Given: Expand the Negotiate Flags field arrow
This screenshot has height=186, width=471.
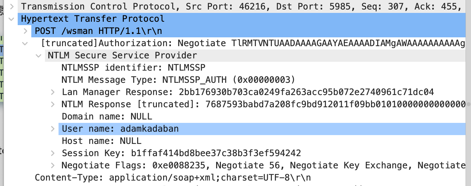Looking at the screenshot, I should point(53,166).
